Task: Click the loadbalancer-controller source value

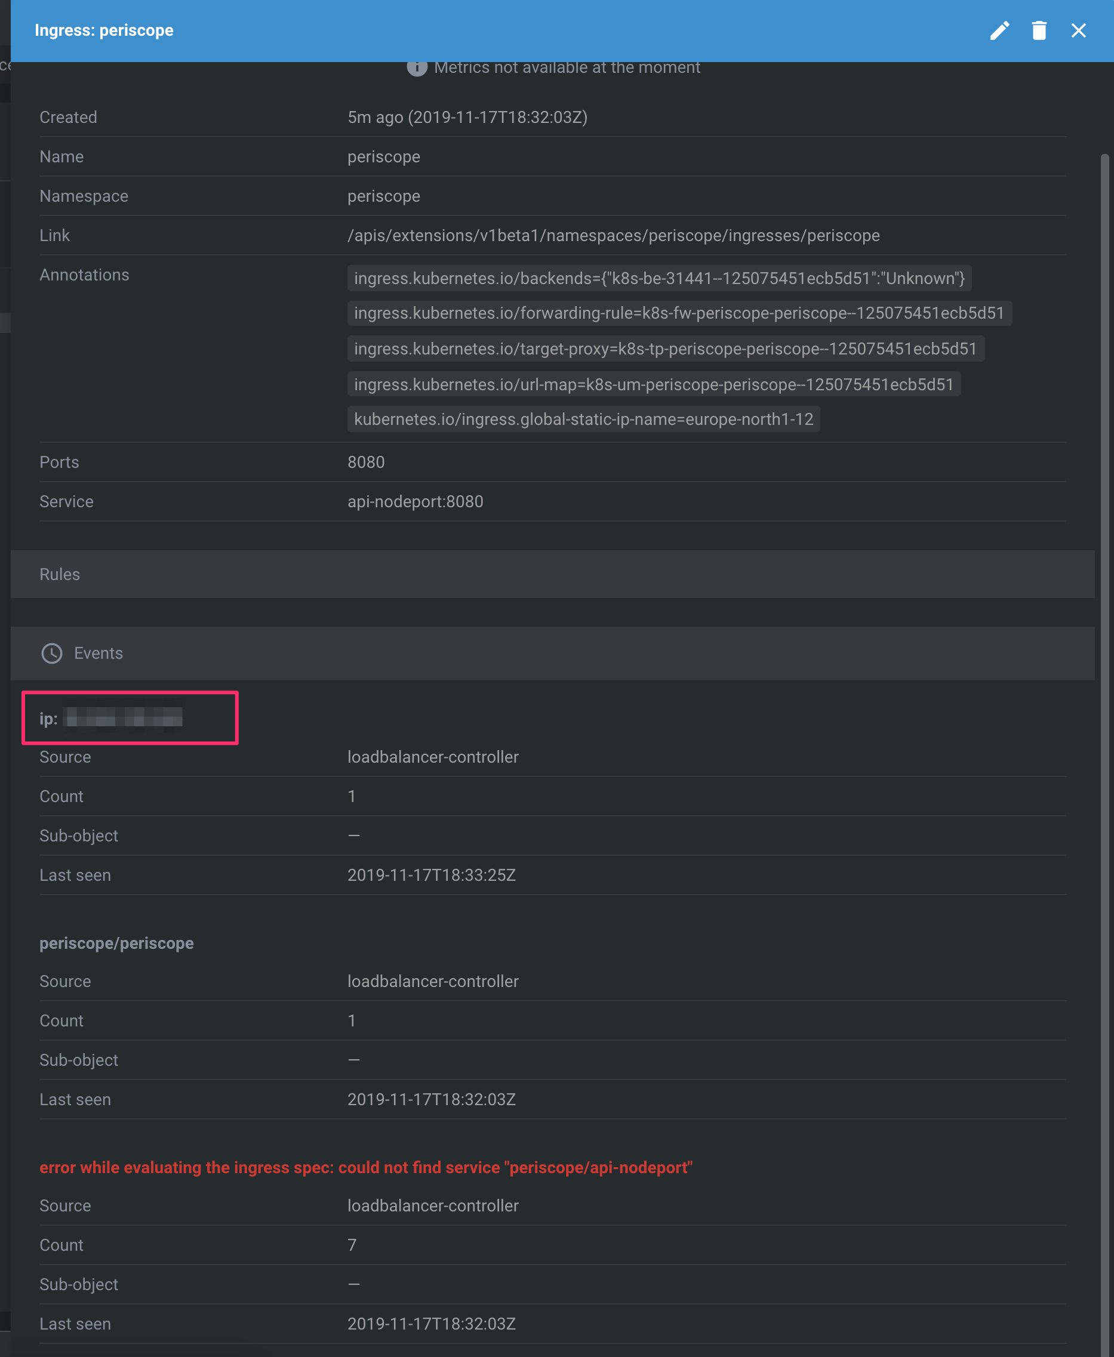Action: pyautogui.click(x=432, y=757)
